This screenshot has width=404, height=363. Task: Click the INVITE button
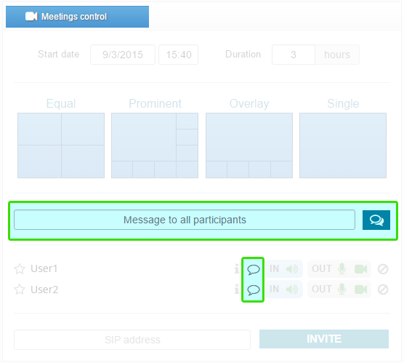[x=324, y=339]
